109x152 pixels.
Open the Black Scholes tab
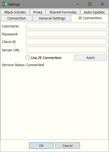point(15,12)
